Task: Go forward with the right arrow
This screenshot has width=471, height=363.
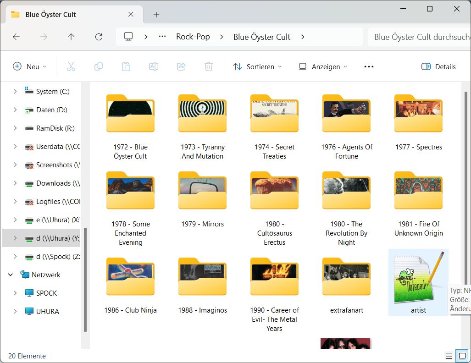Action: 44,37
